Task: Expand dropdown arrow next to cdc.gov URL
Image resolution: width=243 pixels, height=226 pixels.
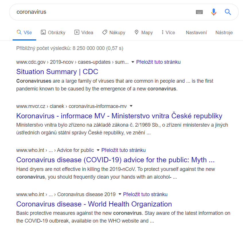Action: point(133,62)
